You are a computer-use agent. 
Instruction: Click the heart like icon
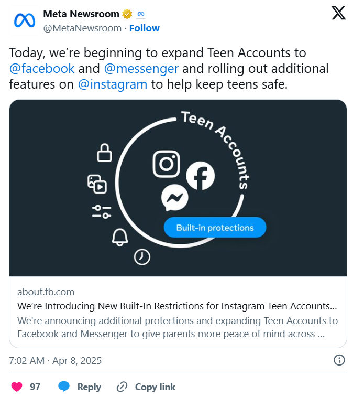[x=17, y=387]
